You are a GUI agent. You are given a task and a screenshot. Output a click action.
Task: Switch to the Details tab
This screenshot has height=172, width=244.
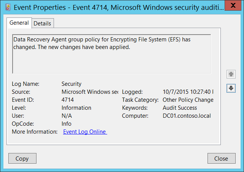coord(42,23)
